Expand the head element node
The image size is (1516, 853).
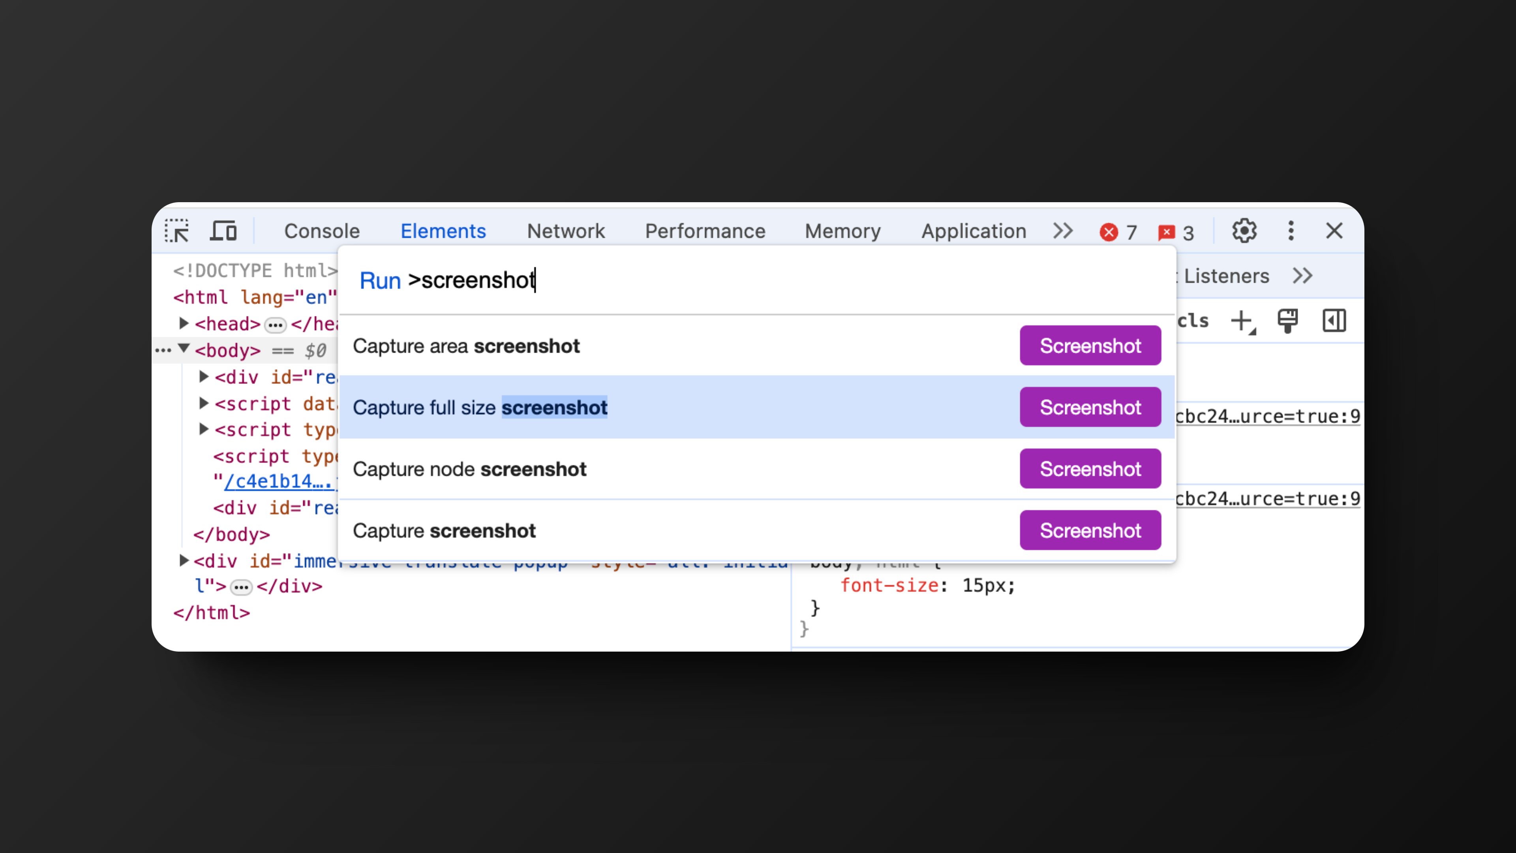(184, 323)
